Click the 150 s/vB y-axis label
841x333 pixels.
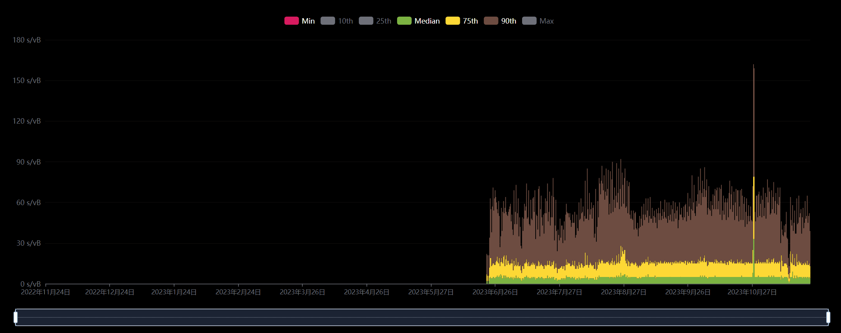click(26, 81)
